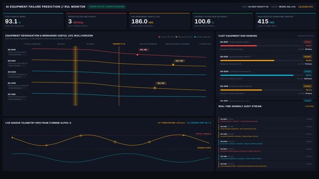Viewport: 319px width, 179px height.
Task: Open the EQ-4418 audit stream entry
Action: [266, 135]
